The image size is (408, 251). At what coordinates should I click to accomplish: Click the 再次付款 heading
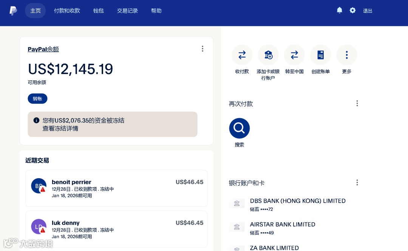tap(241, 104)
